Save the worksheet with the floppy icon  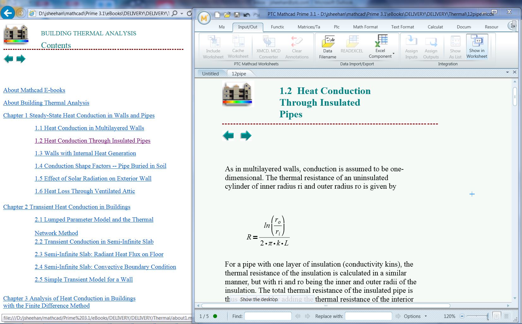click(x=237, y=15)
